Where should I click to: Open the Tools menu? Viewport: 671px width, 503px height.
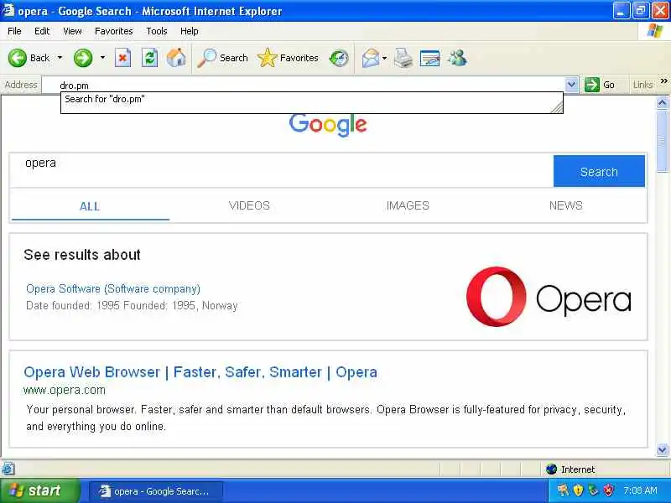coord(157,31)
